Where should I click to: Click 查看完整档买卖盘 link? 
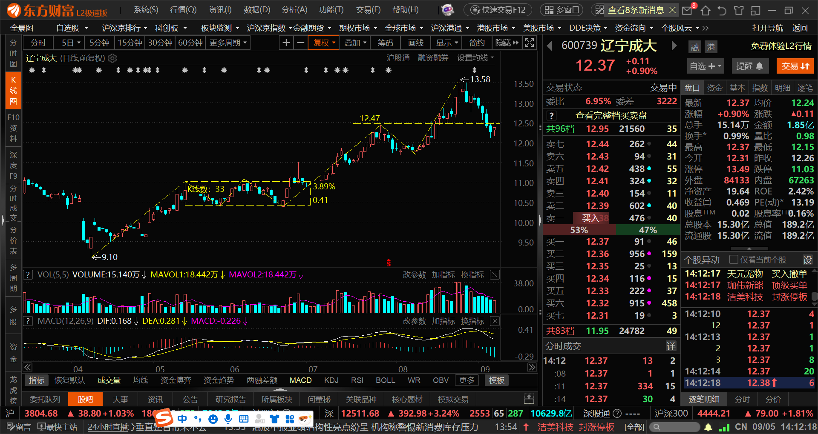coord(611,116)
